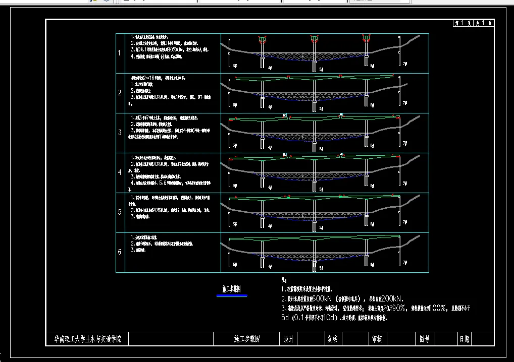Click the 图号 cell in the title block

tap(425, 339)
